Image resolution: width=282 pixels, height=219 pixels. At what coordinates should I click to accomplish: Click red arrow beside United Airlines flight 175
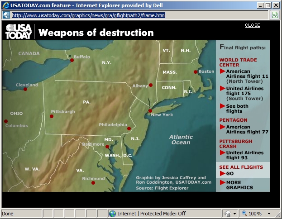(x=222, y=88)
